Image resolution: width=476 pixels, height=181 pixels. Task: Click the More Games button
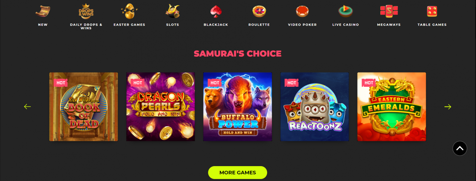(x=237, y=172)
